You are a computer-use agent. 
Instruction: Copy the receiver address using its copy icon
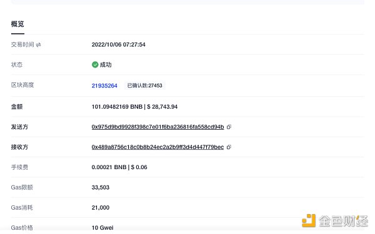[x=229, y=147]
